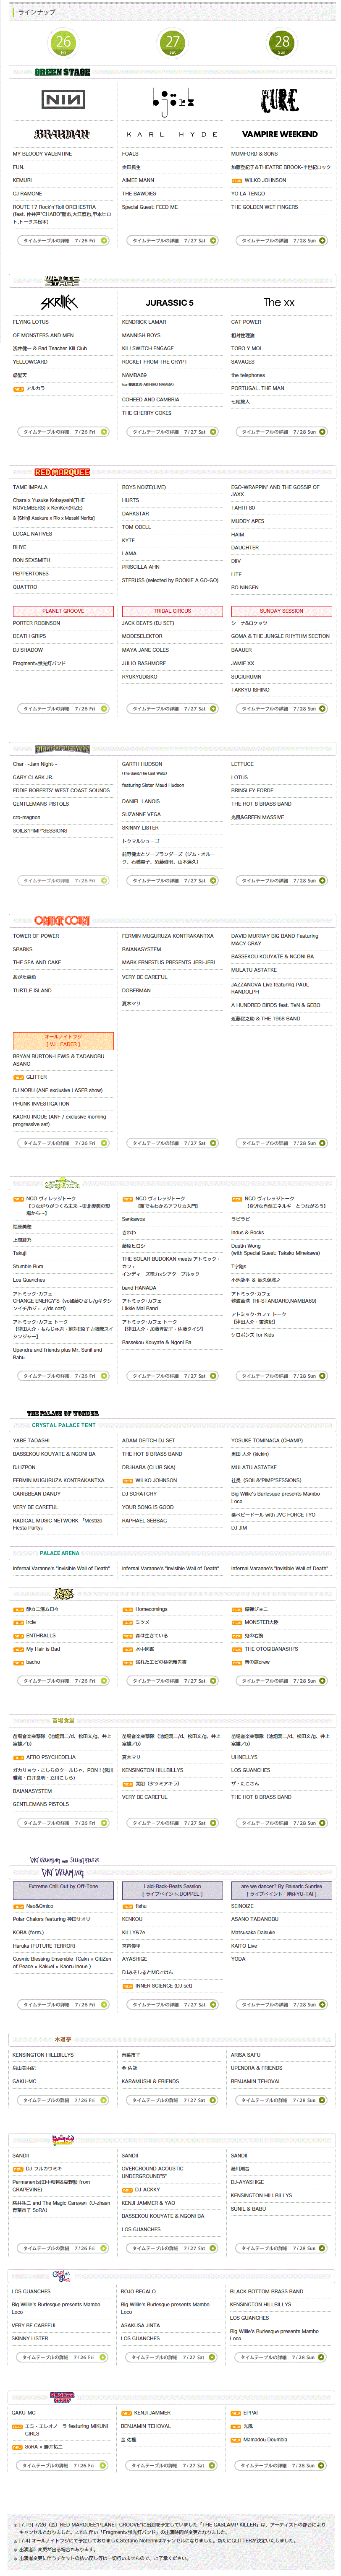Open 木道亭 timetable details for 7/27 Sat

172,2100
